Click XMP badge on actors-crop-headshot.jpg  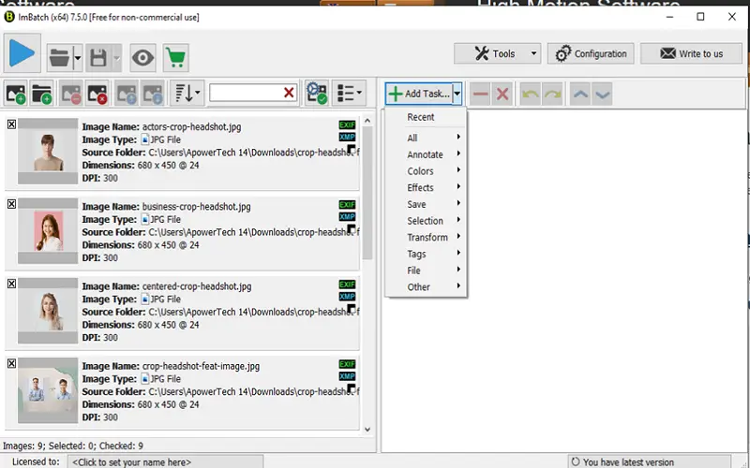347,137
